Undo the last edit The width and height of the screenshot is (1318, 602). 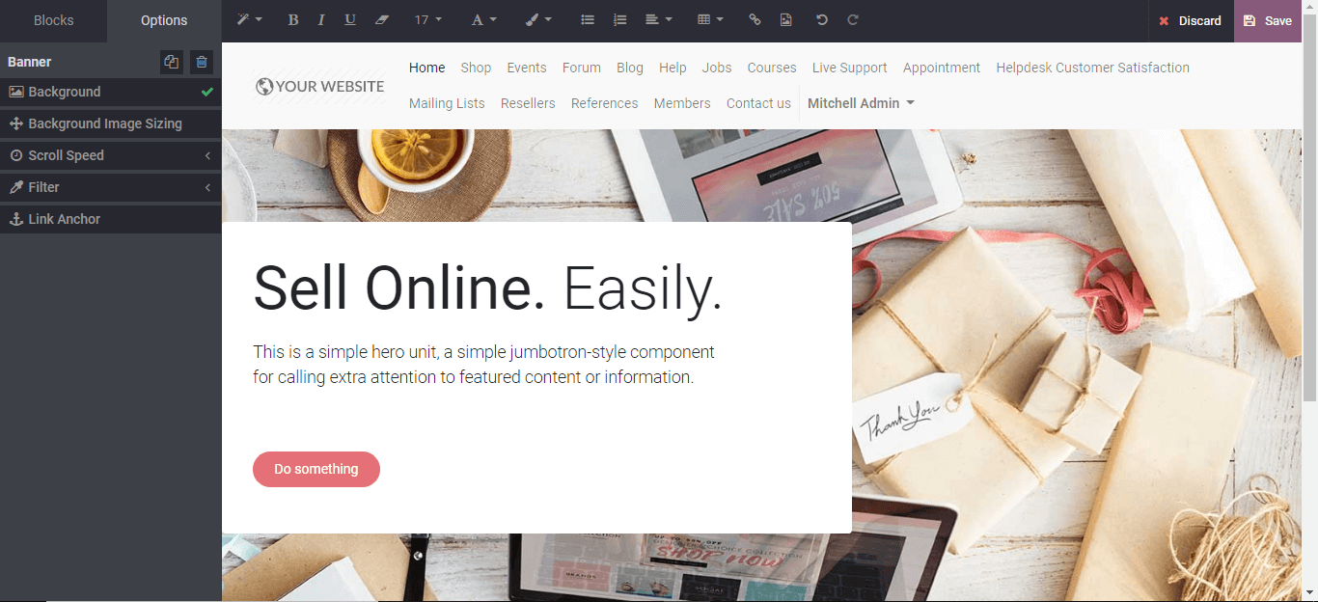822,20
